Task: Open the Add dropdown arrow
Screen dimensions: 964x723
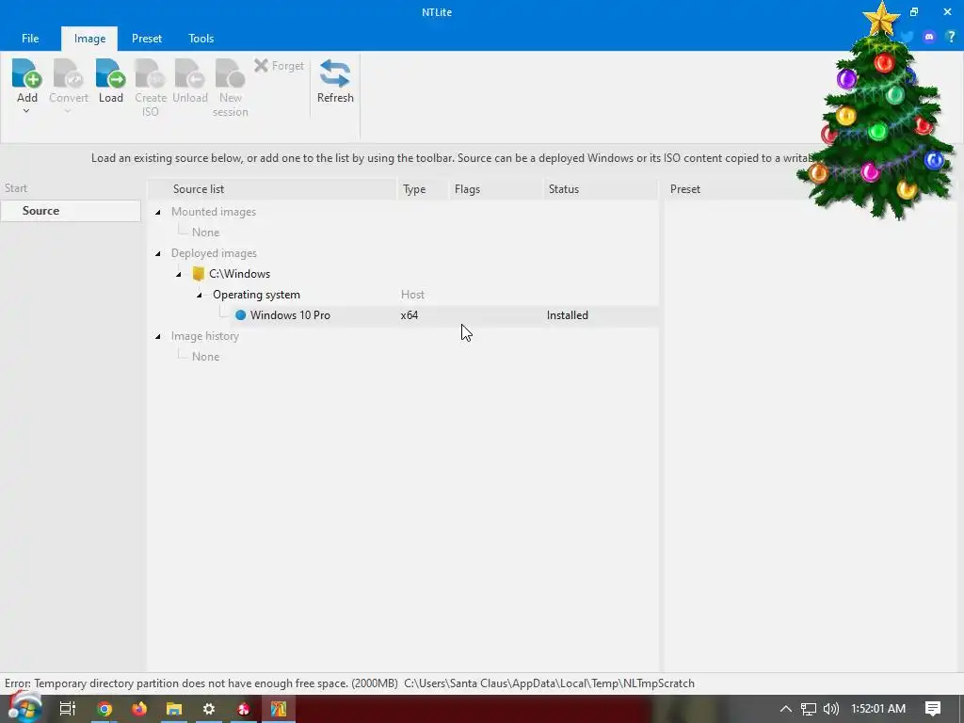Action: click(26, 111)
